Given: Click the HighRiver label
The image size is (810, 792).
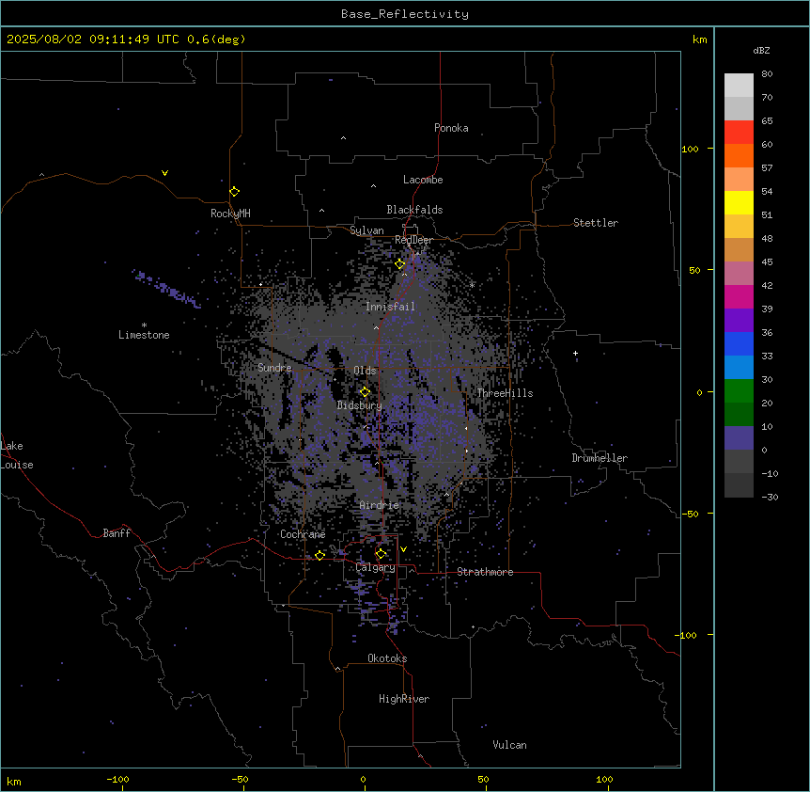Looking at the screenshot, I should [404, 699].
